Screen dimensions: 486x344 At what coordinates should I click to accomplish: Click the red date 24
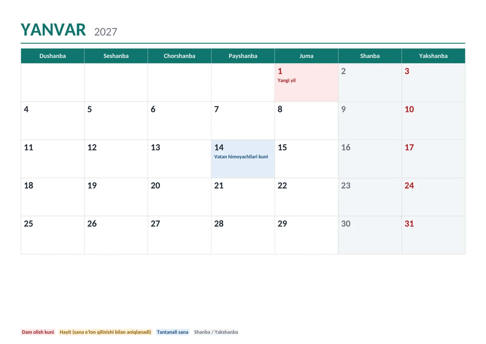pyautogui.click(x=409, y=186)
